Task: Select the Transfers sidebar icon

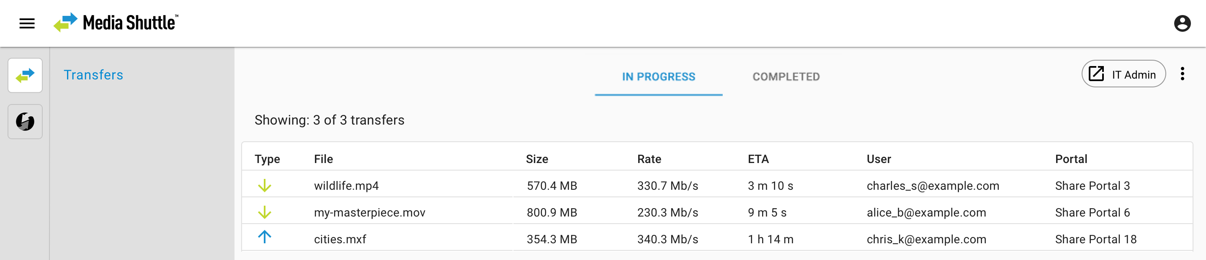Action: pyautogui.click(x=25, y=75)
